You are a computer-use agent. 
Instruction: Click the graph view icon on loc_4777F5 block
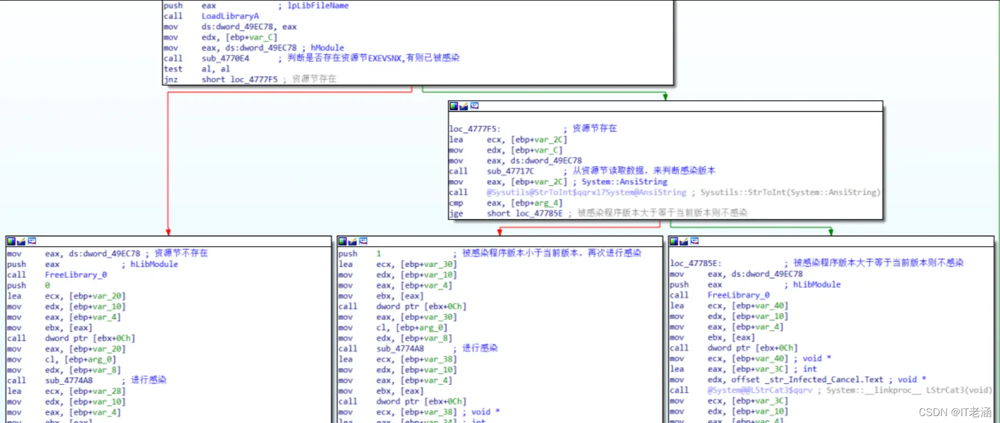click(x=474, y=106)
